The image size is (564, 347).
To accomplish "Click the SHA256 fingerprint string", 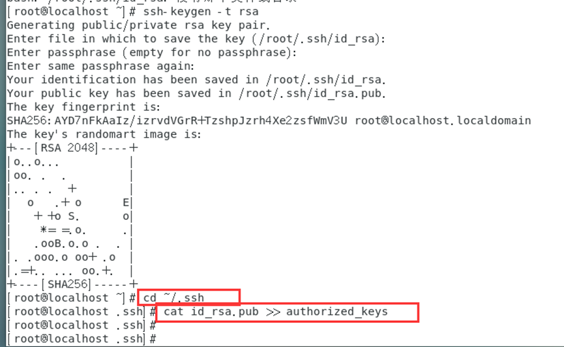I will 177,121.
